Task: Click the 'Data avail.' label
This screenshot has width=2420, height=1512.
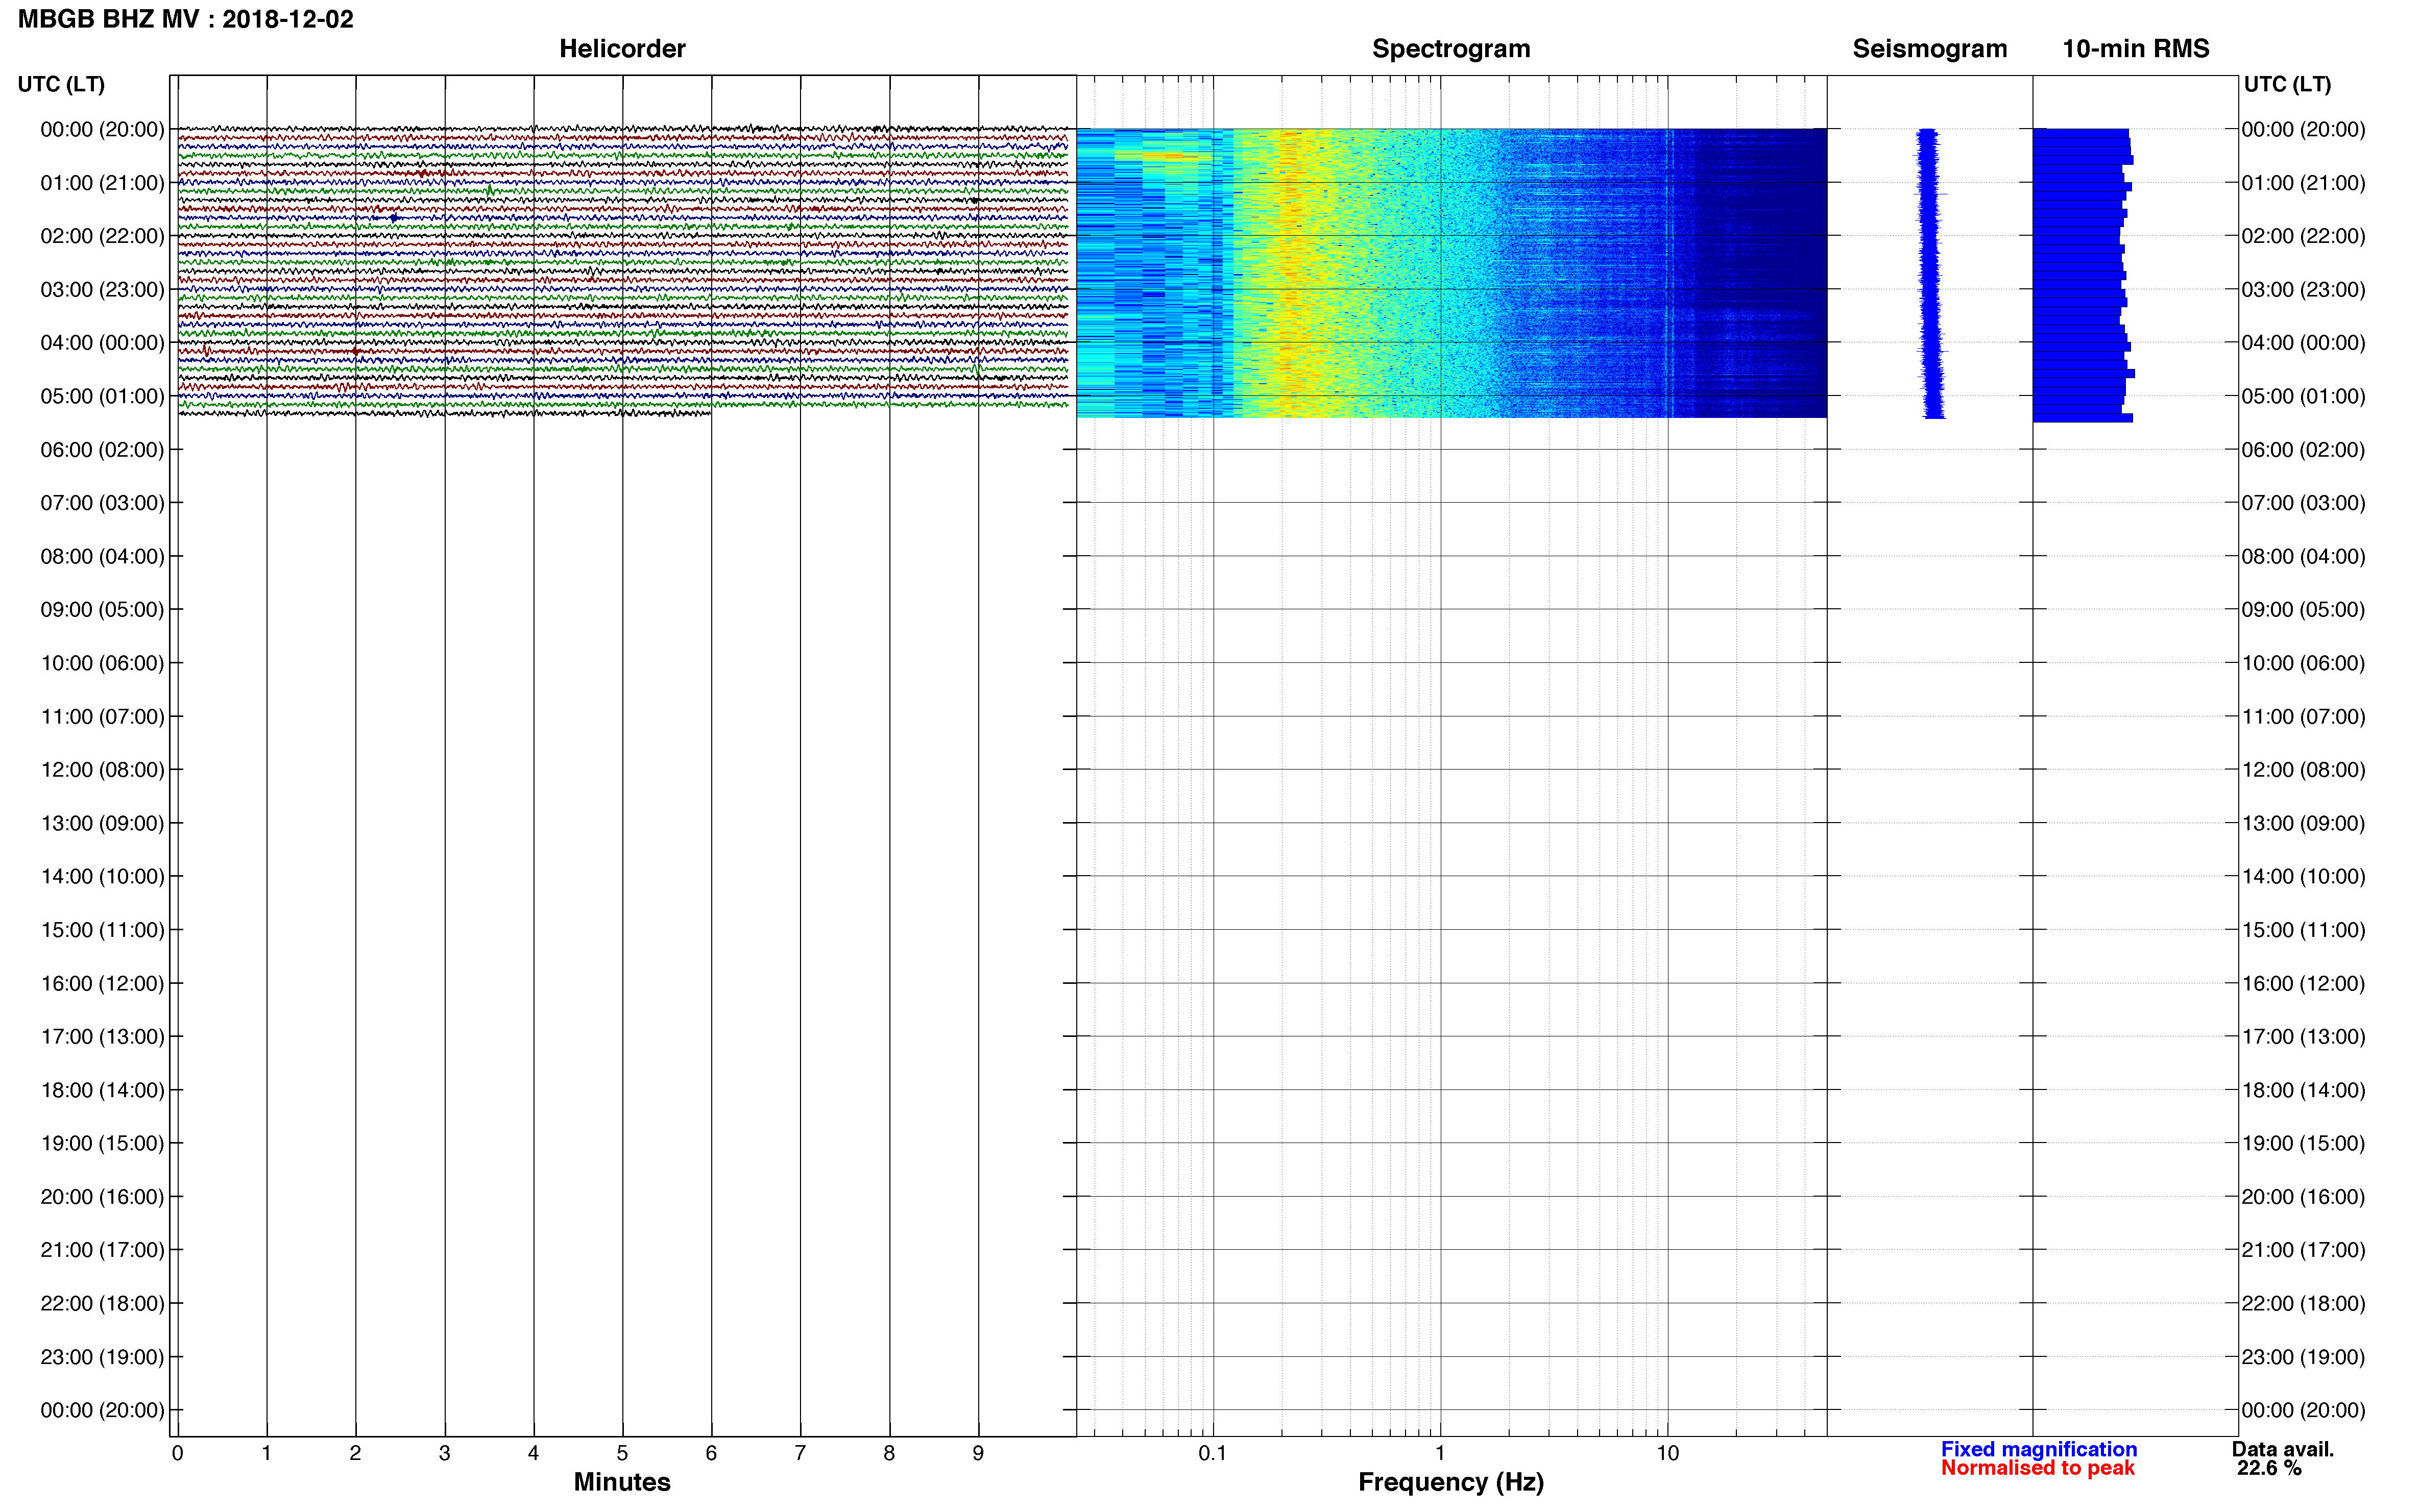Action: pos(2283,1449)
